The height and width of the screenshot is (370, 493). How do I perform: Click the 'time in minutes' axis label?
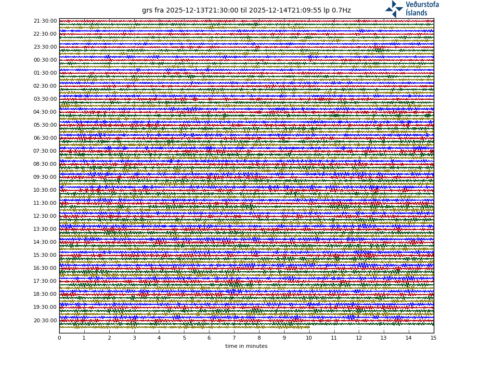(x=246, y=346)
